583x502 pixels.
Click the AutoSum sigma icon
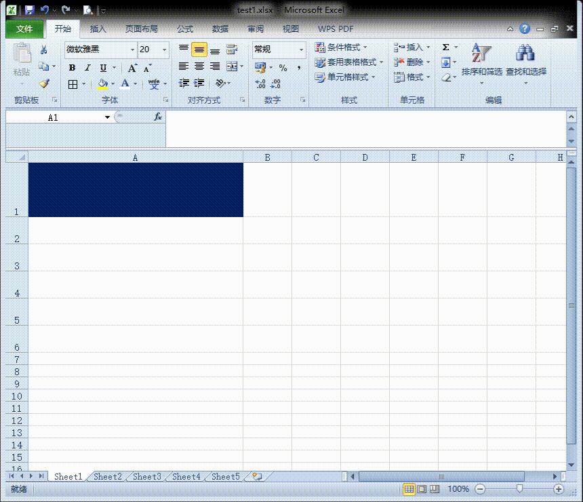446,47
